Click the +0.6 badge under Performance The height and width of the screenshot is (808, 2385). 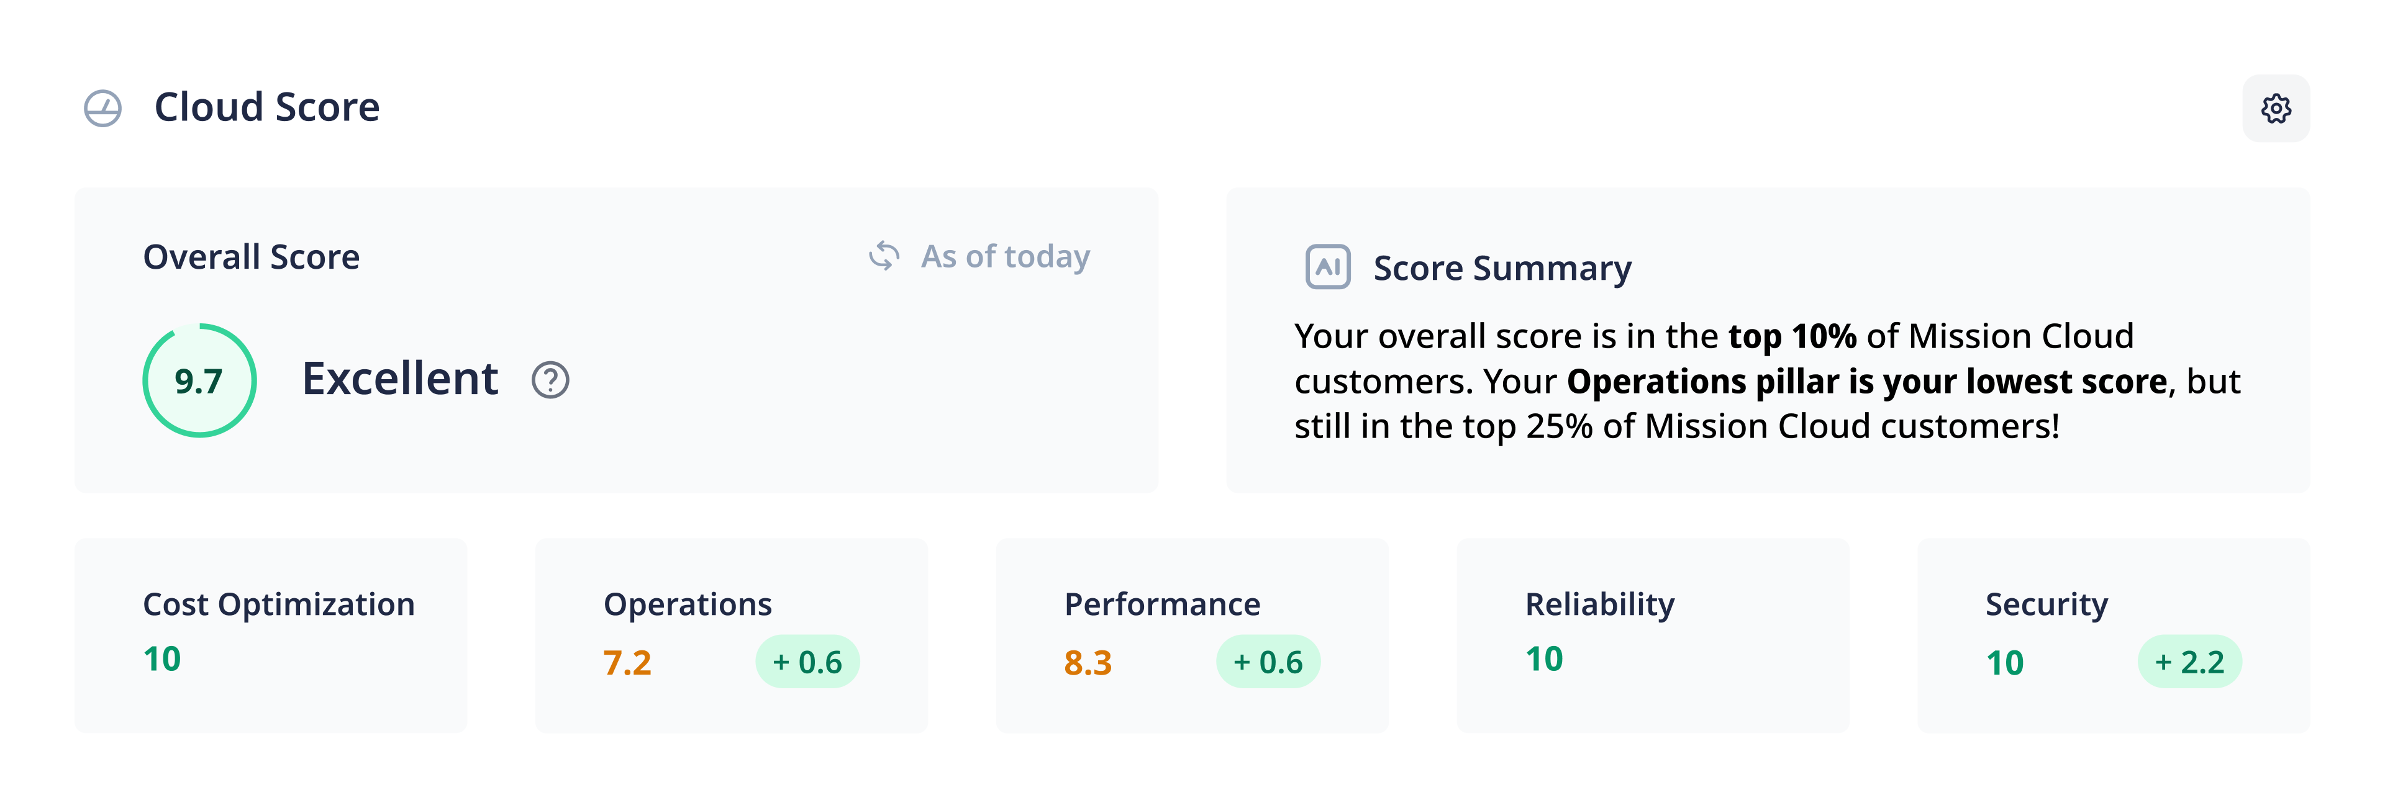(x=1268, y=662)
